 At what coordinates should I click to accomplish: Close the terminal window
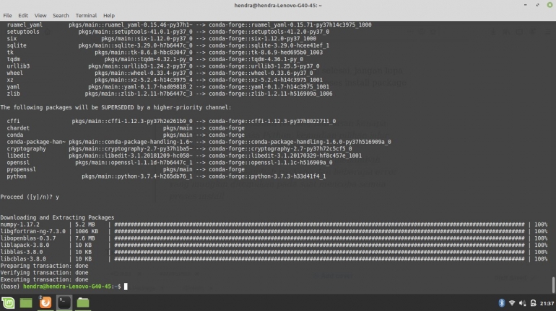(x=550, y=5)
